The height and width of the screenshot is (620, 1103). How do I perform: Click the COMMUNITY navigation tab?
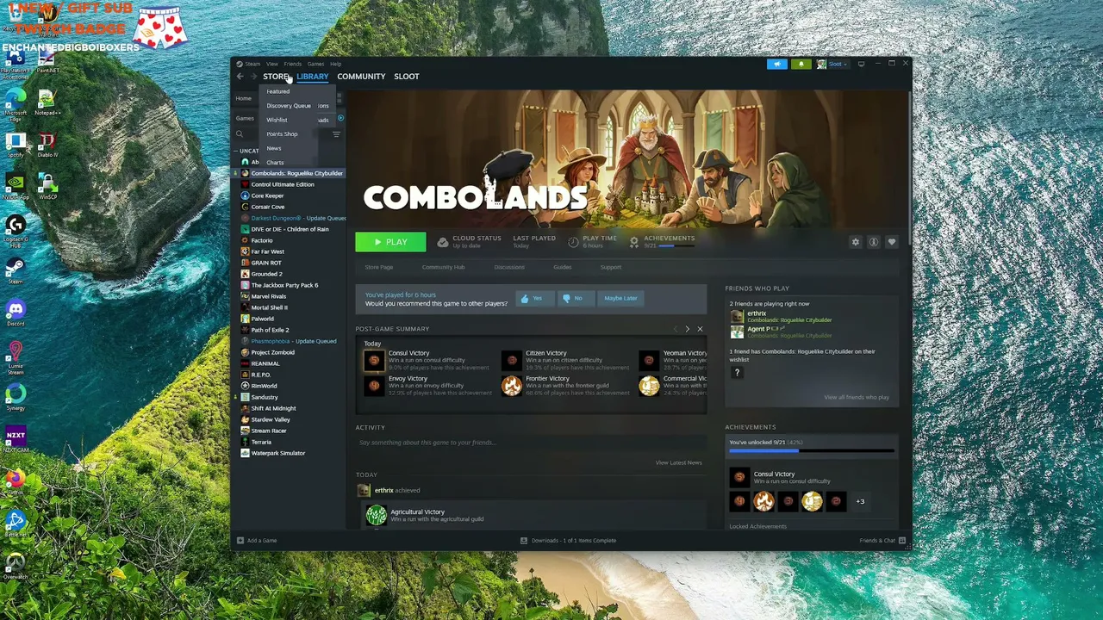[x=361, y=77]
